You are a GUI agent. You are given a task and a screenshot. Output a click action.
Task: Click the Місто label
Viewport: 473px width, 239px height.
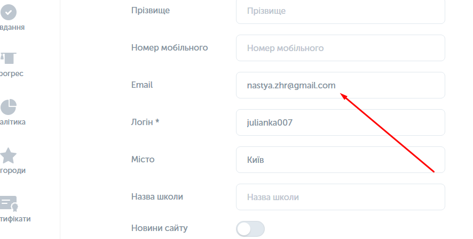click(x=143, y=159)
